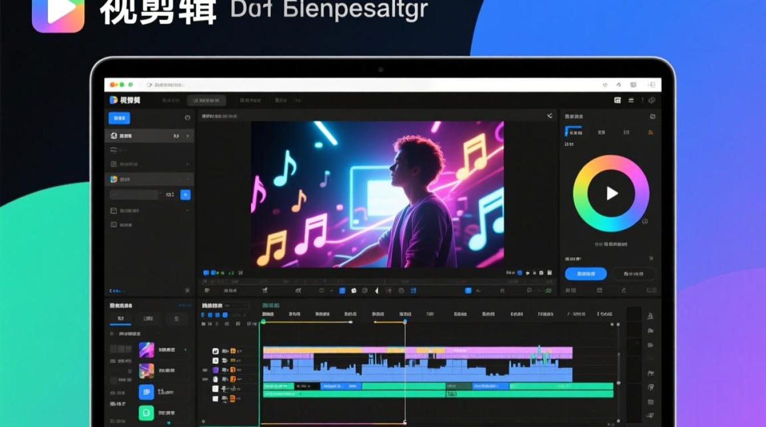Click the share icon above the video preview
Screen dimensions: 766x427
click(549, 116)
